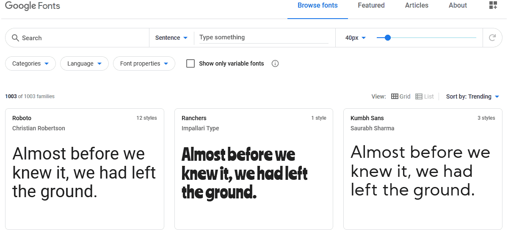Click the reset circular arrow icon
This screenshot has height=231, width=508.
[x=492, y=38]
